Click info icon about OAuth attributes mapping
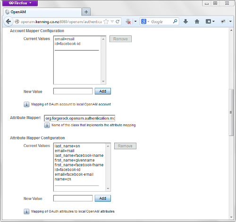Viewport: 236px width, 222px height. pos(26,212)
